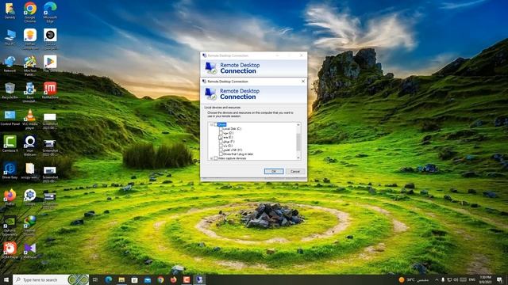
Task: Check the (H:) drive checkbox
Action: click(221, 150)
